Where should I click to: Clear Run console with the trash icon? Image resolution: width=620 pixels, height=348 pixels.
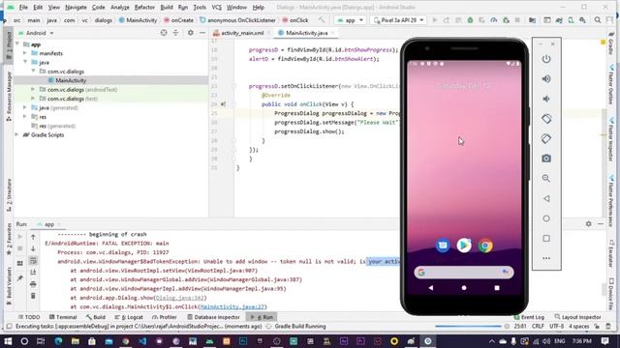pos(33,296)
